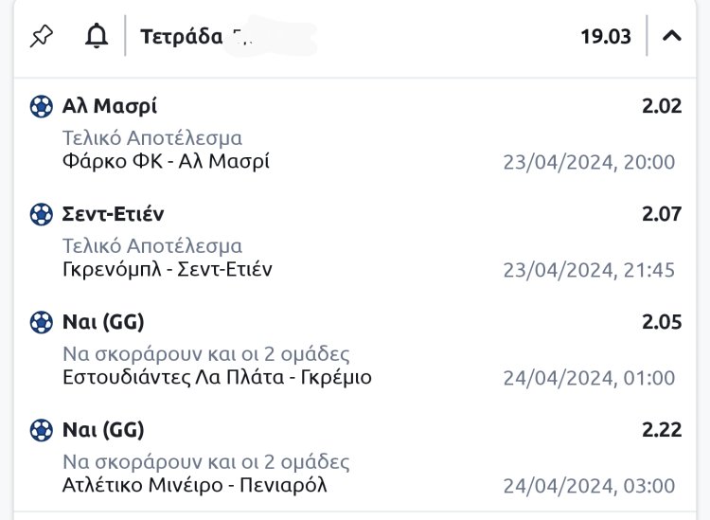This screenshot has height=520, width=710.
Task: Pin this Τετράδα bet slip
Action: (x=42, y=37)
